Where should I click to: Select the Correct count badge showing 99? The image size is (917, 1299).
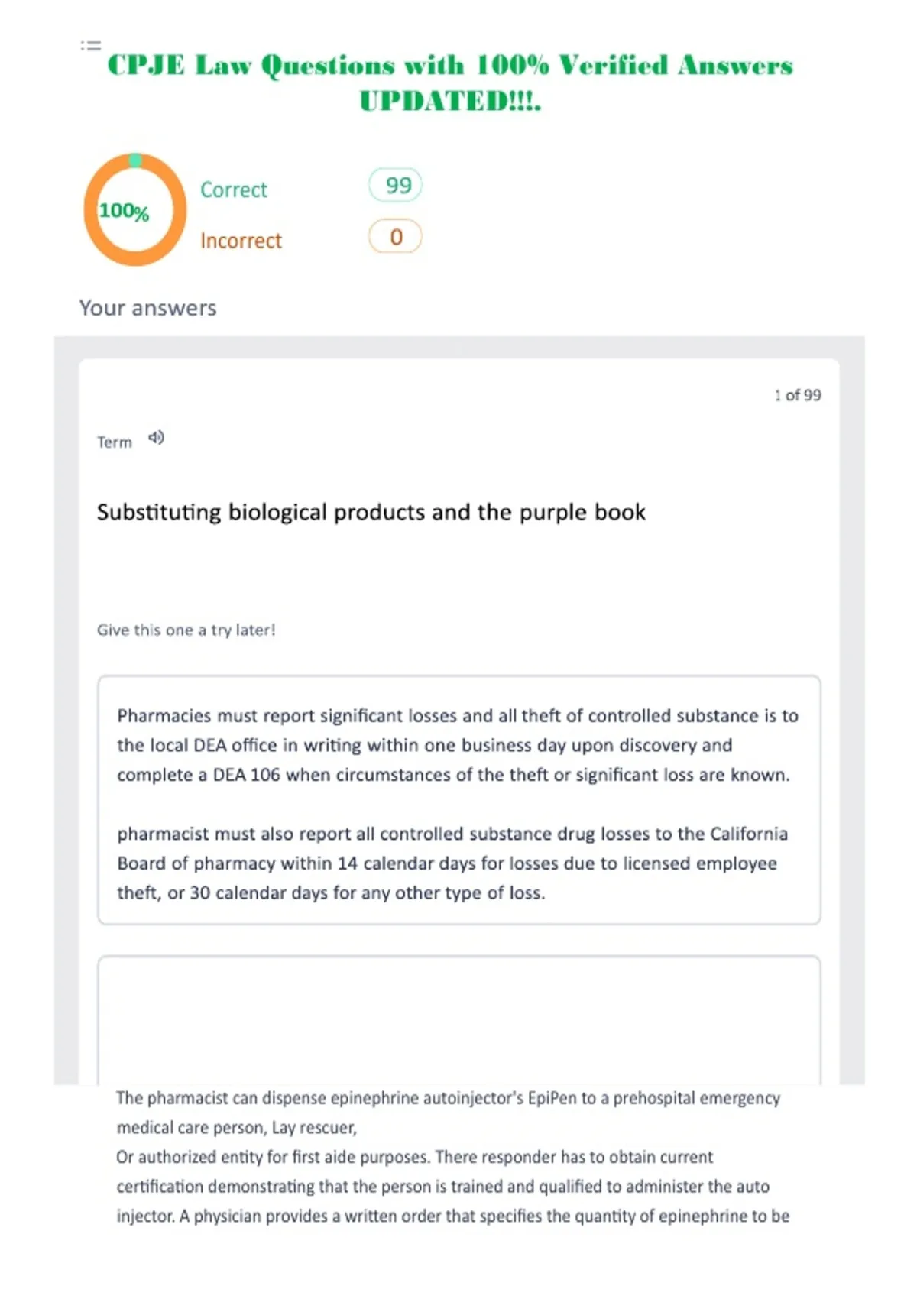[395, 185]
